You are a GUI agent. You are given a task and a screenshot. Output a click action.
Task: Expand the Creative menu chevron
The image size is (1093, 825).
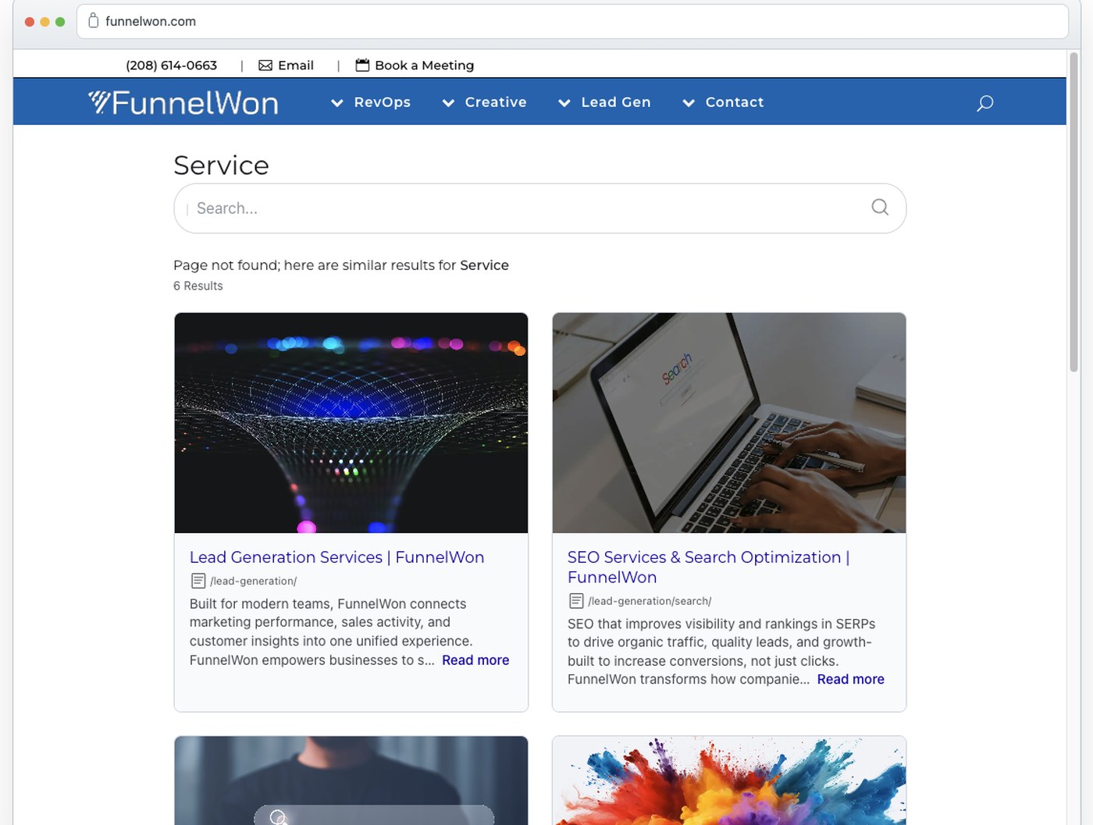click(448, 102)
